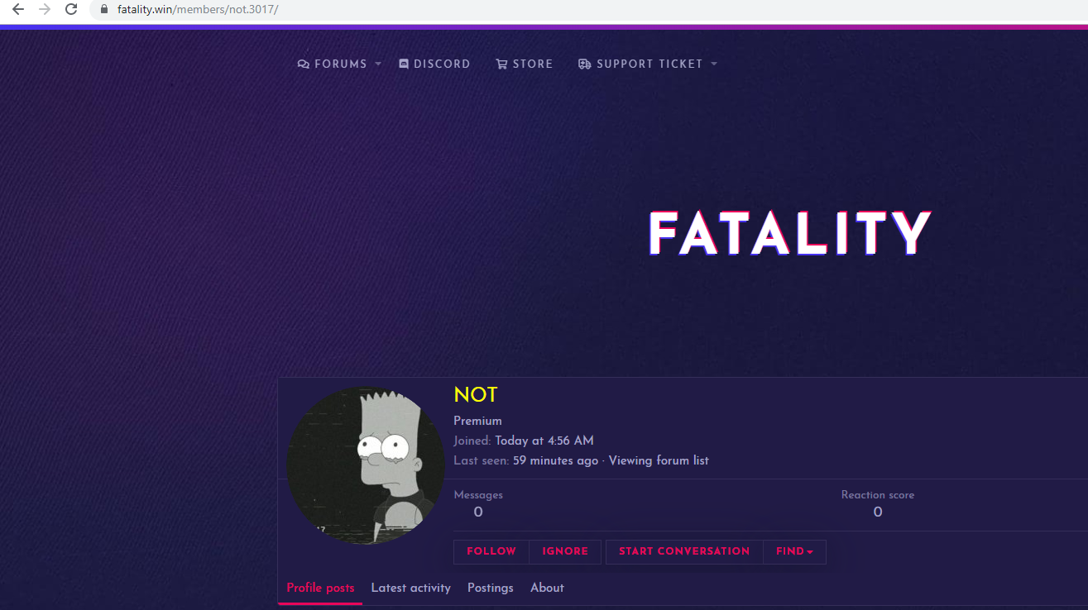This screenshot has width=1088, height=610.
Task: Click the Discord icon in the navigation bar
Action: pyautogui.click(x=404, y=63)
